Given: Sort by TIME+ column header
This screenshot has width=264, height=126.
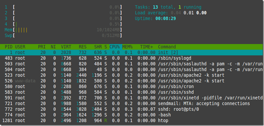Looking at the screenshot, I should pos(146,47).
